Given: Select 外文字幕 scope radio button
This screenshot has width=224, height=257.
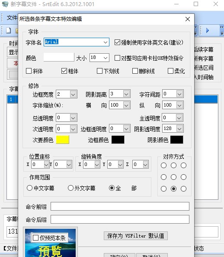Looking at the screenshot, I should tap(70, 188).
